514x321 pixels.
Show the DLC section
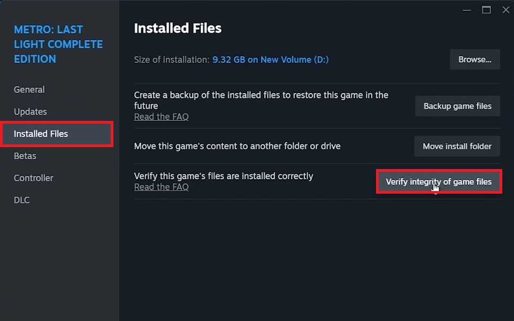click(21, 200)
